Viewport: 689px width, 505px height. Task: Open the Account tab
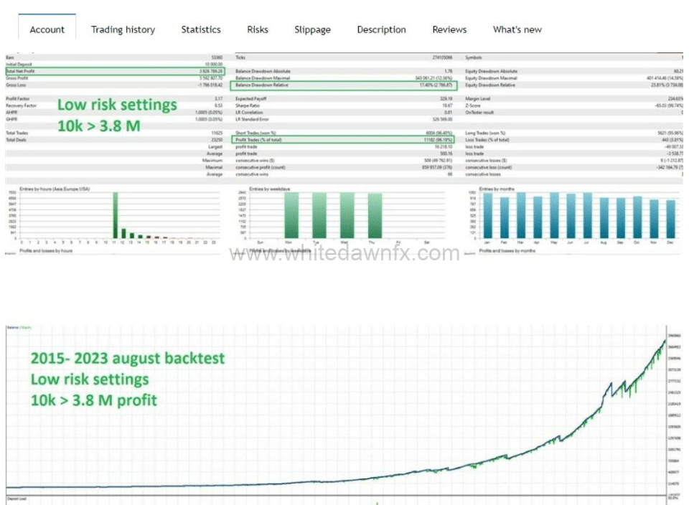[x=47, y=29]
